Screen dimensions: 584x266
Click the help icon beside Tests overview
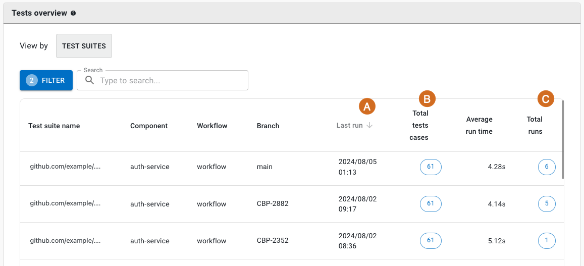pos(73,14)
